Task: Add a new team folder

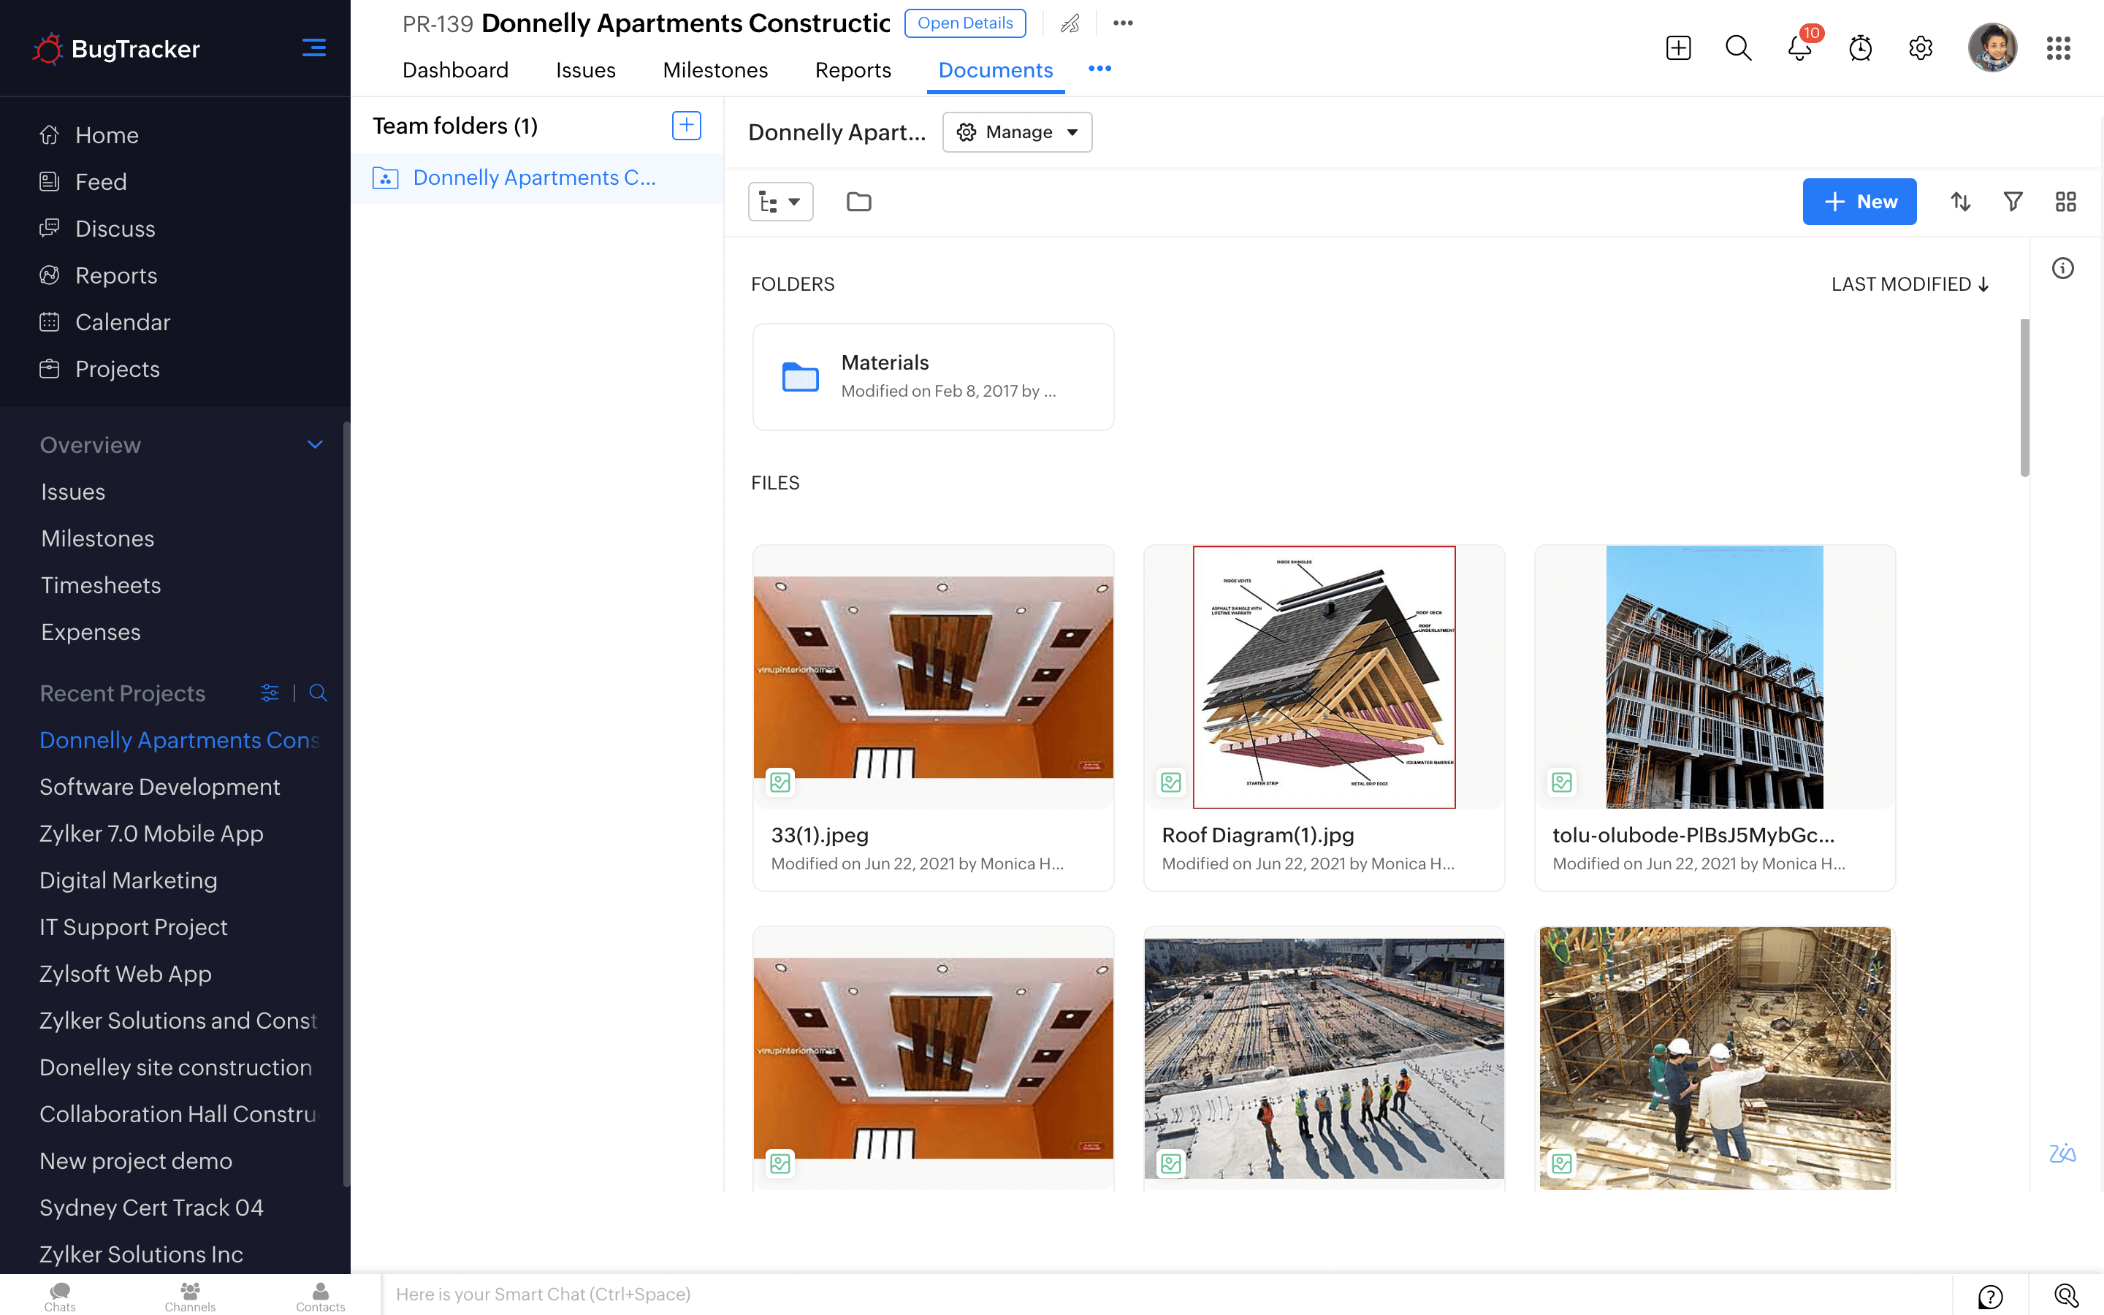Action: (x=686, y=125)
